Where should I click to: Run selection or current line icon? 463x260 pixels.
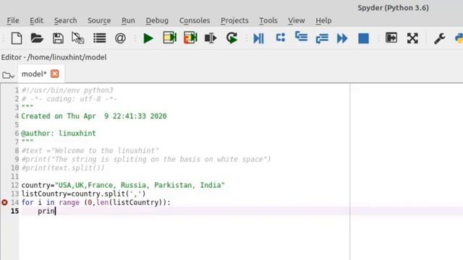click(211, 38)
